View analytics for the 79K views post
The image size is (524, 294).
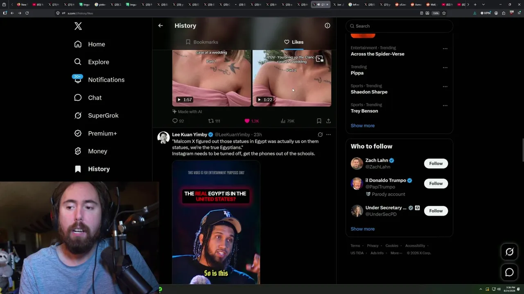pyautogui.click(x=287, y=121)
